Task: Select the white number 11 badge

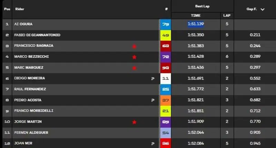Action: (166, 78)
